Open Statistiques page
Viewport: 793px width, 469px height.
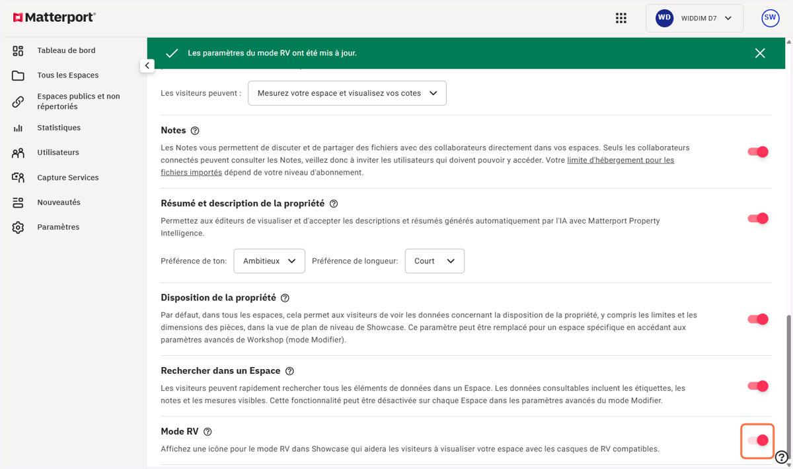pos(59,128)
